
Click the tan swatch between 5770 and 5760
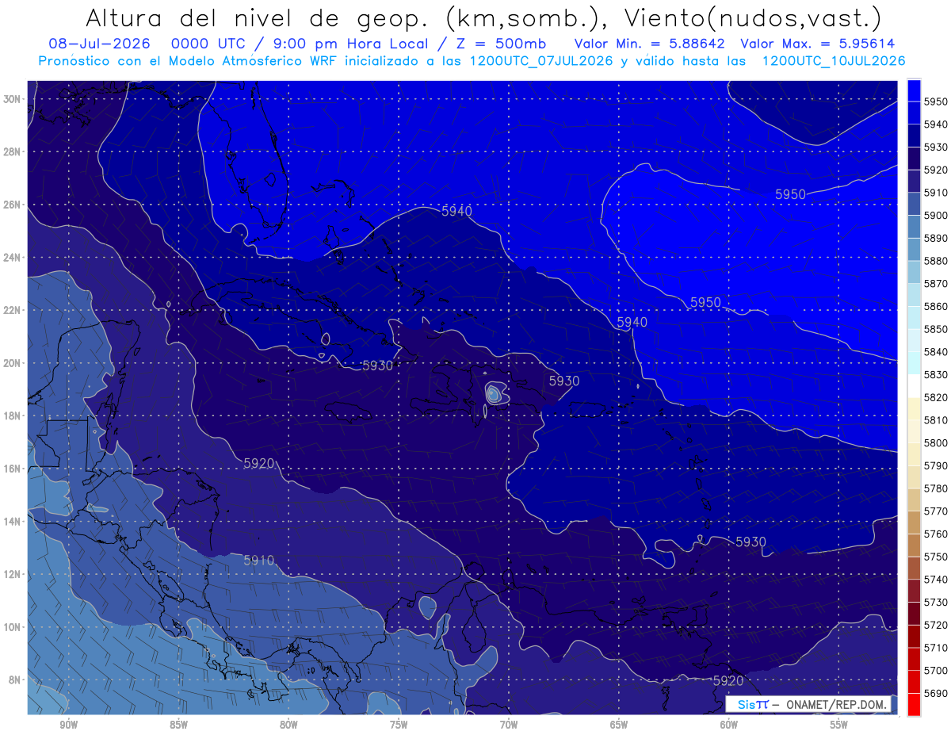[914, 523]
